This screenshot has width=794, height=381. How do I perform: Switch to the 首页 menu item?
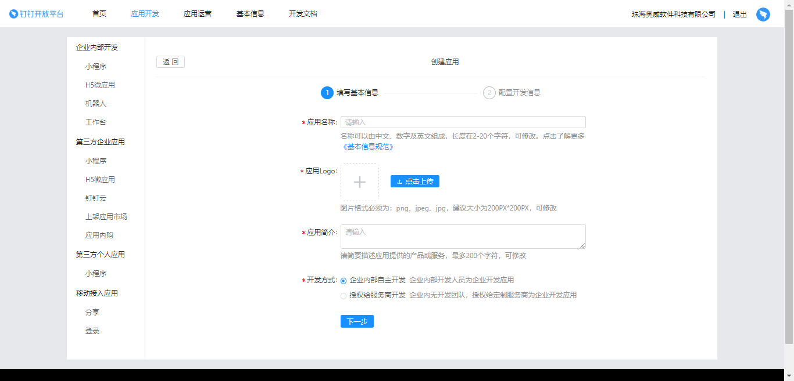tap(98, 14)
